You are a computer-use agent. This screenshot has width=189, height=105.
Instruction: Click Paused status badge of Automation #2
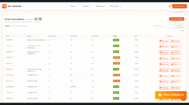pos(117,81)
